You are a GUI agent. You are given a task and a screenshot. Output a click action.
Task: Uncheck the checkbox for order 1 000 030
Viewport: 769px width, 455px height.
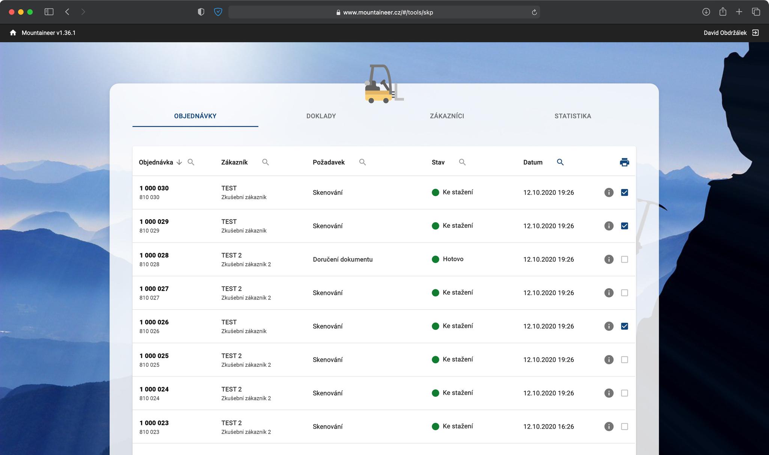[624, 192]
